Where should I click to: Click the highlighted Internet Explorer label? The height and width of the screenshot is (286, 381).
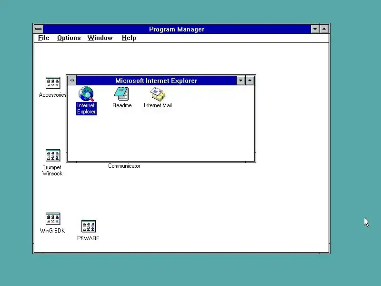coord(86,109)
